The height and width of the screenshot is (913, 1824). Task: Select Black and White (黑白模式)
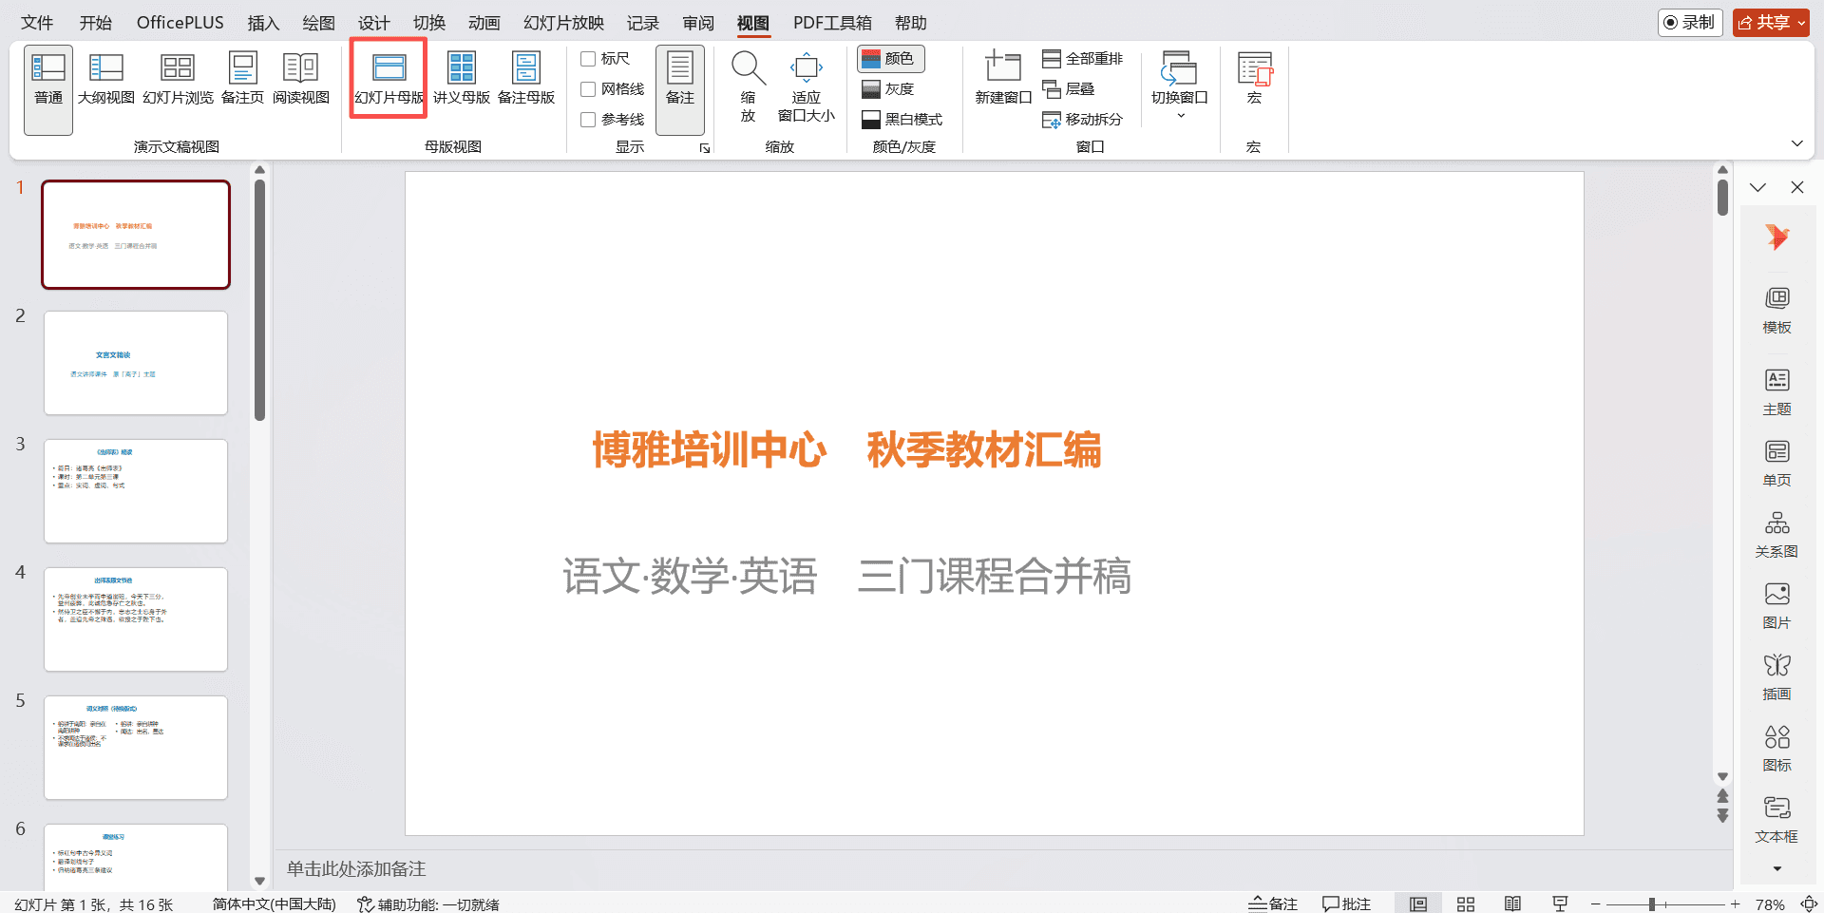pos(902,120)
